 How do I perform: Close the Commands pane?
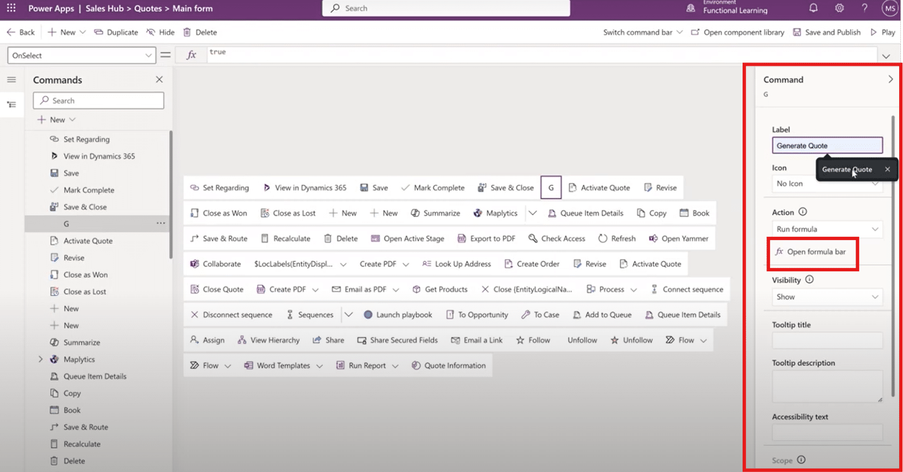point(159,79)
